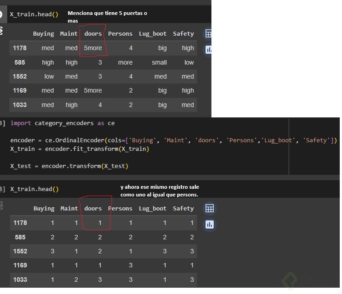
Task: Click 'more' in the Persons column of row 585
Action: [x=126, y=63]
